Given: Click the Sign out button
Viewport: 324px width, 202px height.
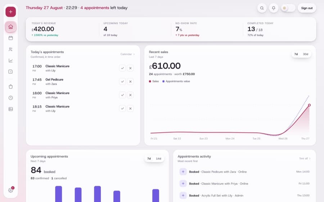Looking at the screenshot, I should point(307,8).
